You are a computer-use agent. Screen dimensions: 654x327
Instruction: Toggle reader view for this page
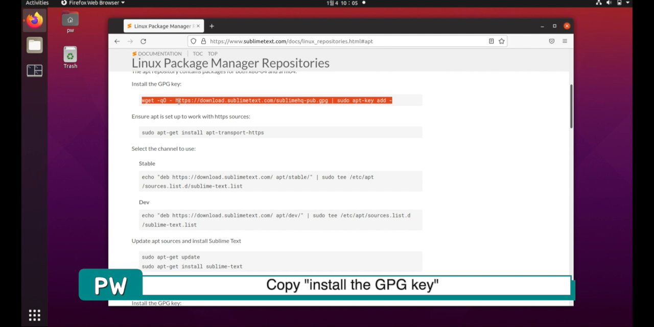(491, 41)
